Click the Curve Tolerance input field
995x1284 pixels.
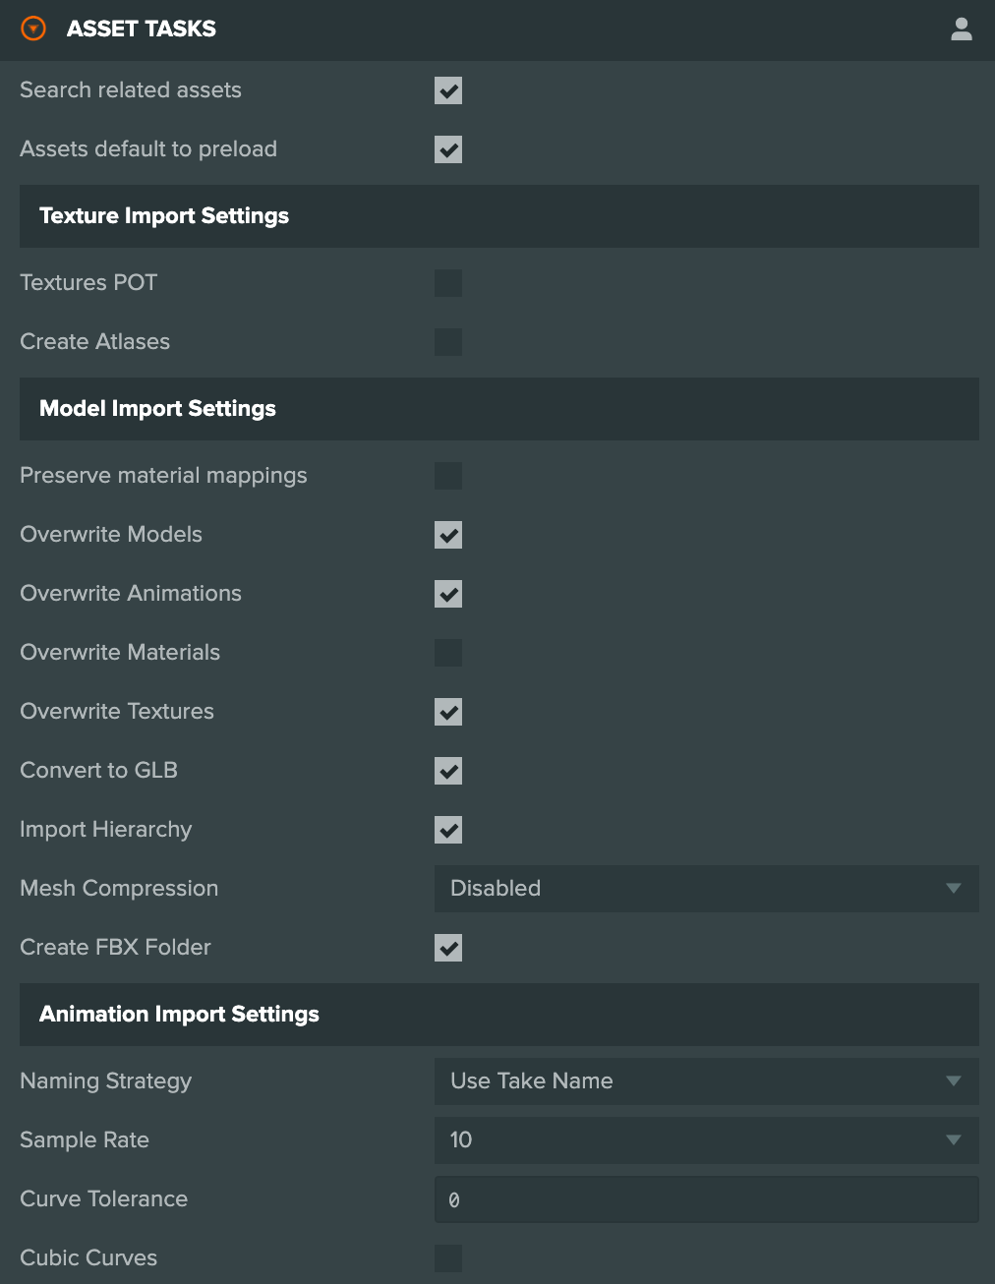tap(707, 1199)
